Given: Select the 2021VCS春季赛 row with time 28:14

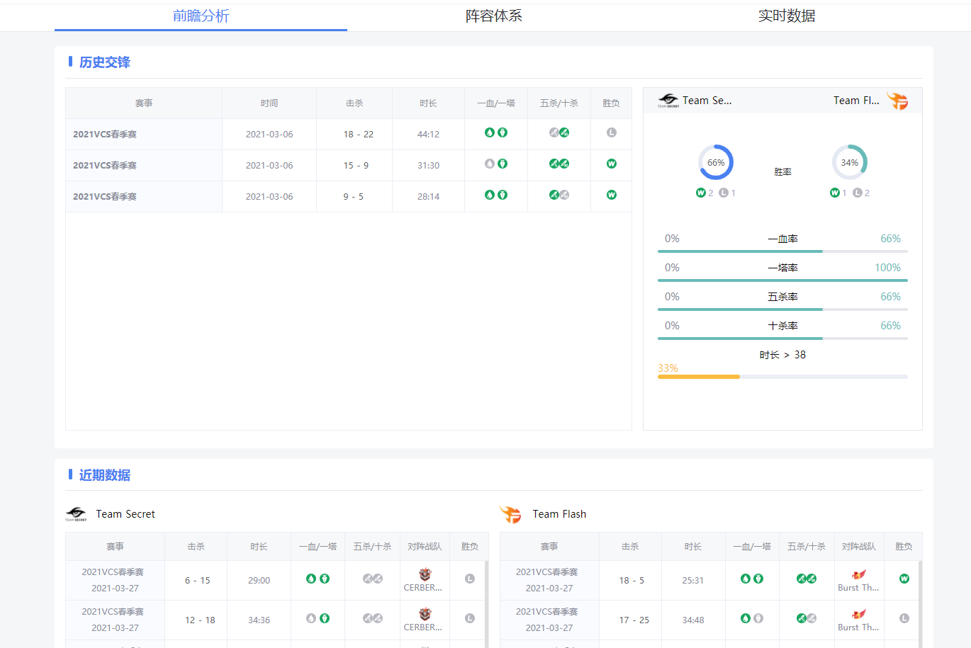Looking at the screenshot, I should pos(348,196).
